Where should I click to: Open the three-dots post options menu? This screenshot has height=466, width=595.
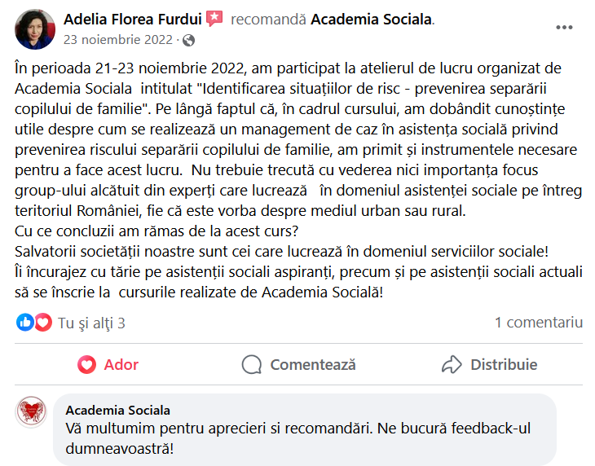click(x=564, y=27)
